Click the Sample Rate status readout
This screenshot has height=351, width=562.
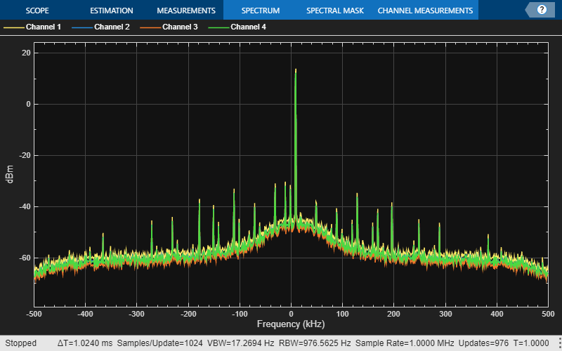(403, 343)
